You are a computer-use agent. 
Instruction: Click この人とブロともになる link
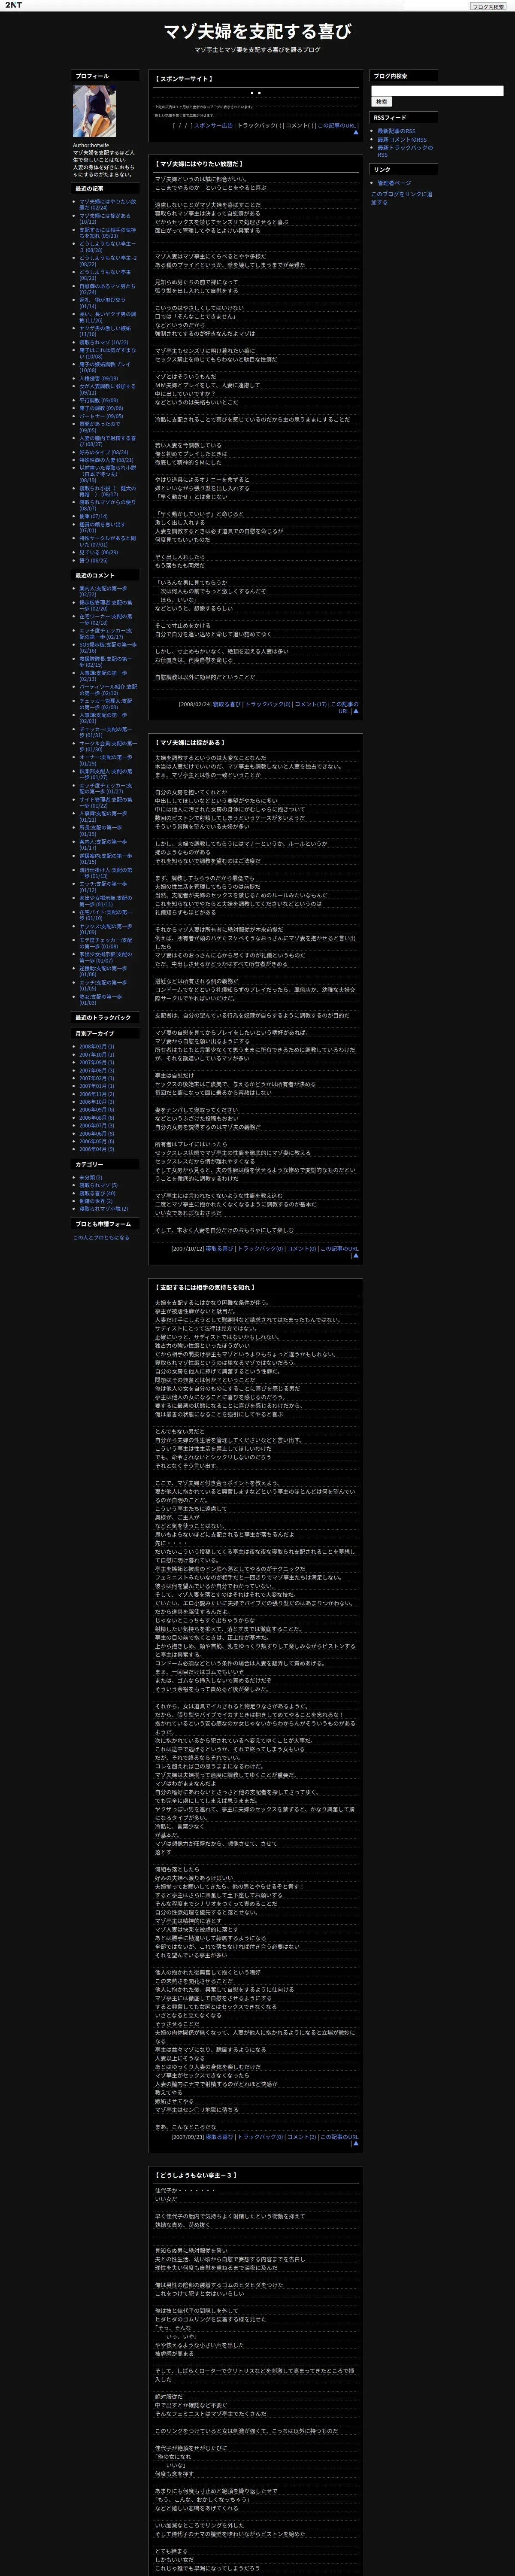click(101, 1238)
